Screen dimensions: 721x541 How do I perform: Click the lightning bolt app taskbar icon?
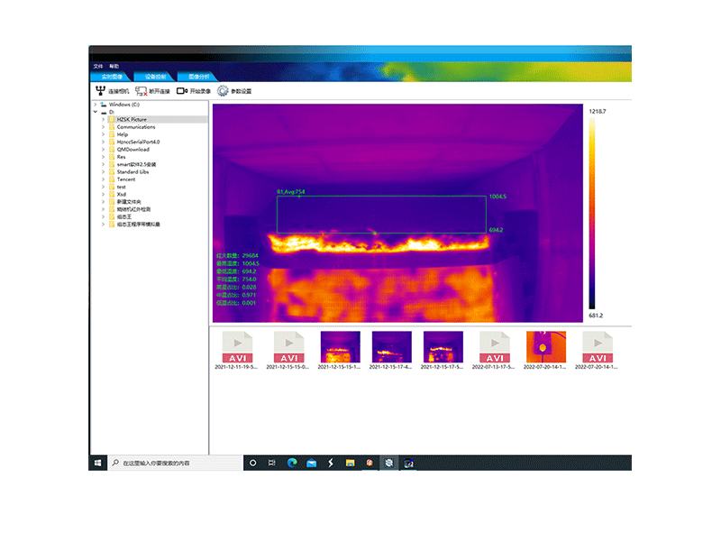tap(331, 463)
